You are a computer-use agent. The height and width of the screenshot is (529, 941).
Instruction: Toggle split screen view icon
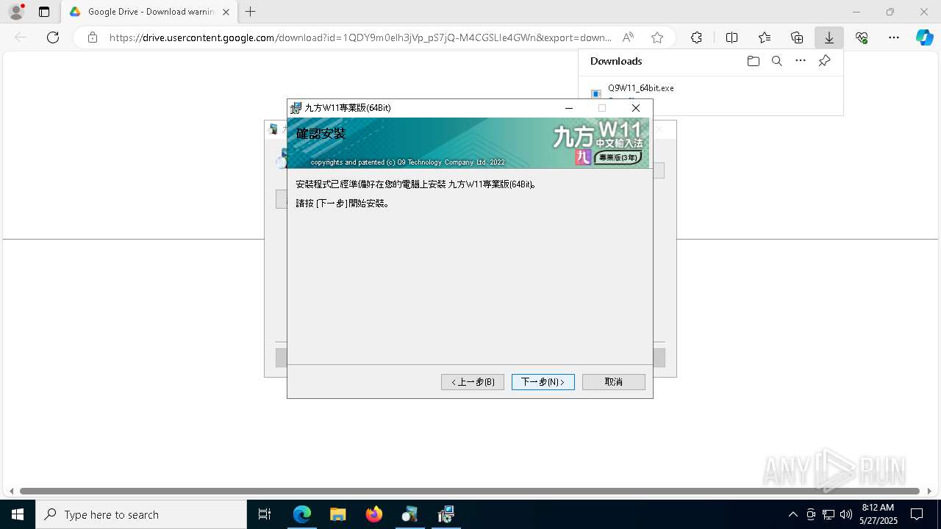[x=731, y=37]
